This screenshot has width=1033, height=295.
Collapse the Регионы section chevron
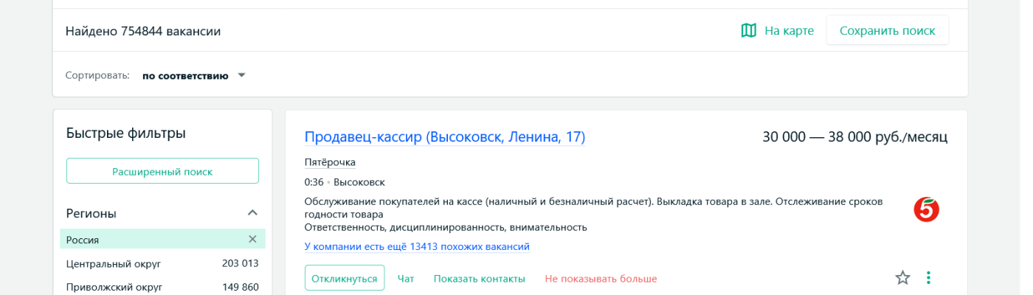252,213
